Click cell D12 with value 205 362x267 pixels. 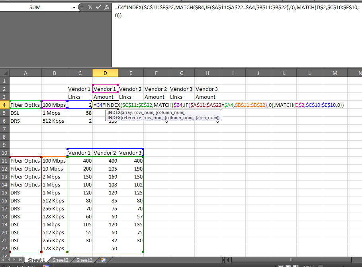point(105,169)
